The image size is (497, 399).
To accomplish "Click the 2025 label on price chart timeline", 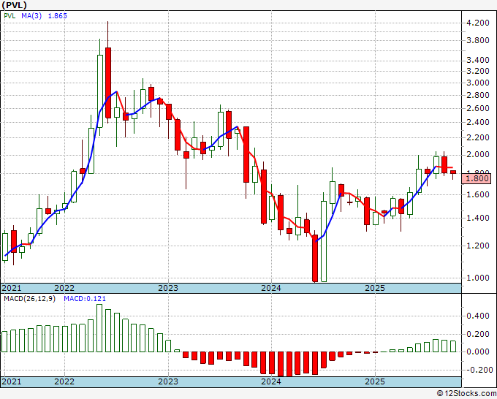I will 375,288.
